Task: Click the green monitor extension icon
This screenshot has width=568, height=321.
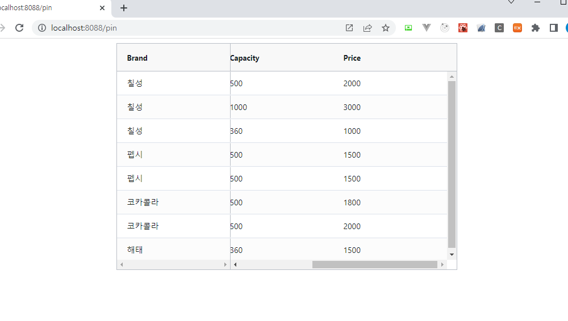Action: click(408, 28)
